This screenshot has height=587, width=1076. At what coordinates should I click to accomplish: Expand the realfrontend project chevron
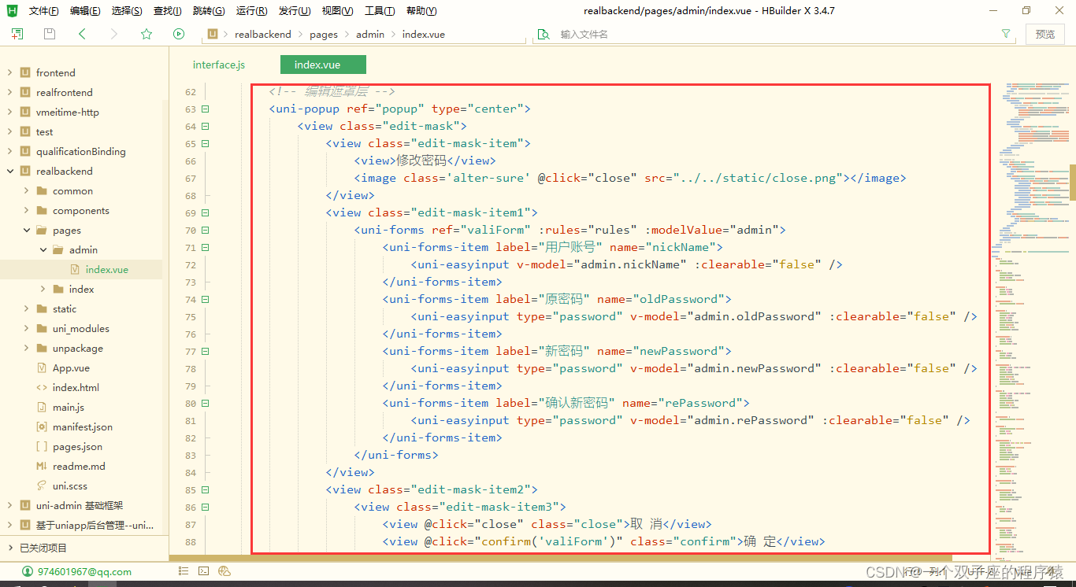[9, 92]
